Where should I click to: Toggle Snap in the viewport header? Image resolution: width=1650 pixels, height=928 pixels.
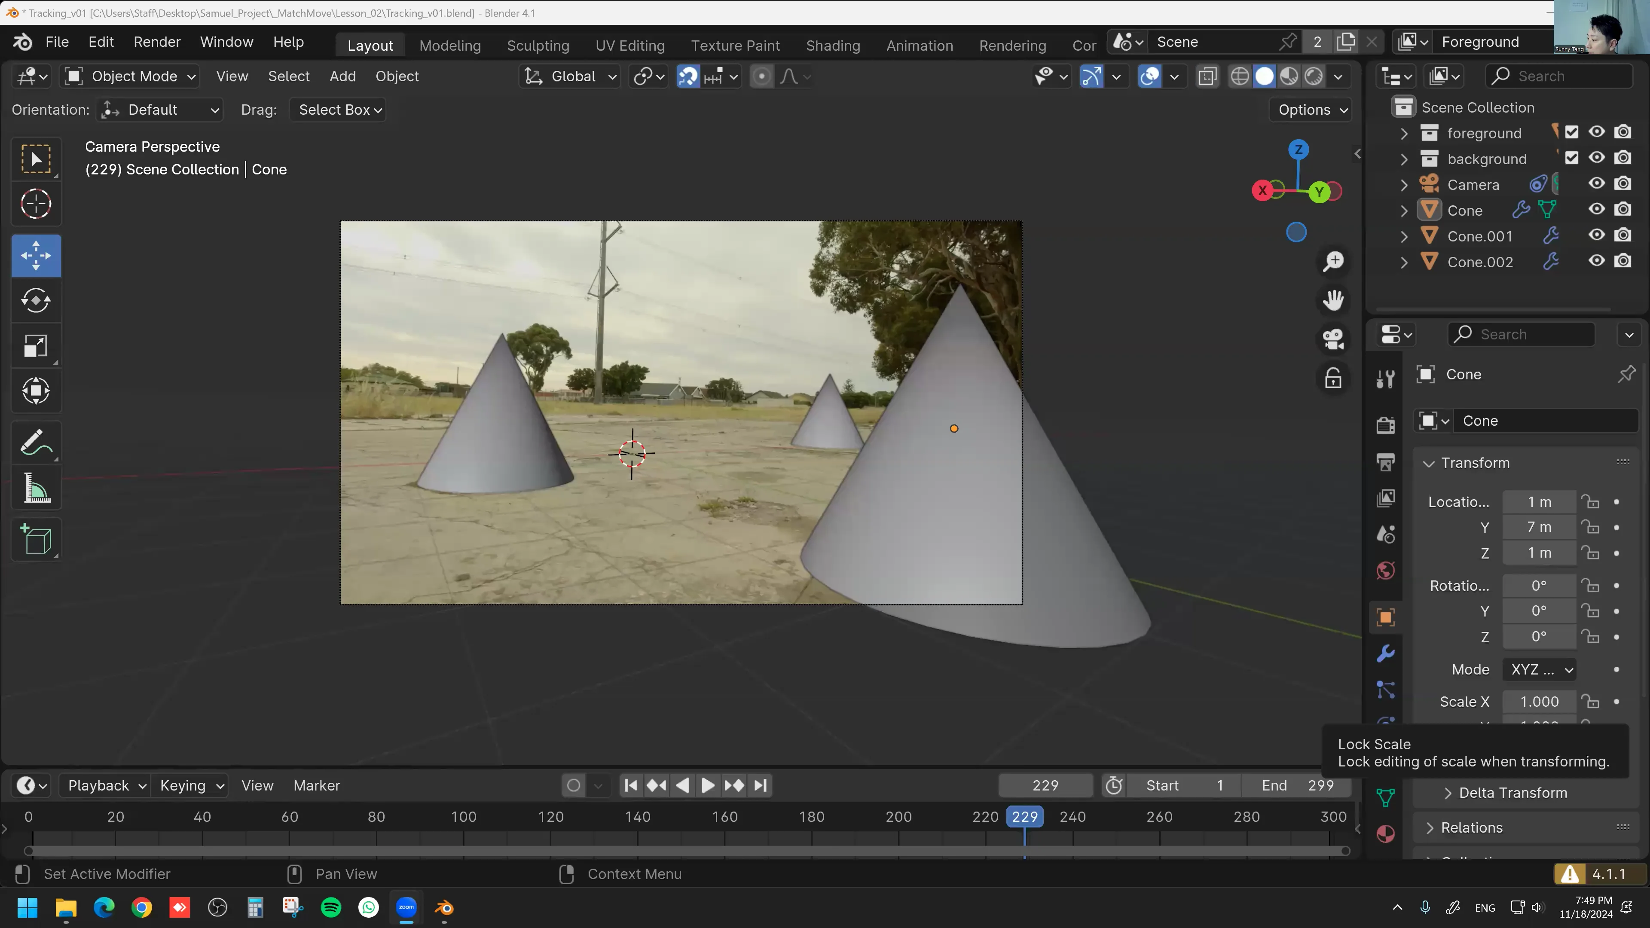(x=687, y=76)
